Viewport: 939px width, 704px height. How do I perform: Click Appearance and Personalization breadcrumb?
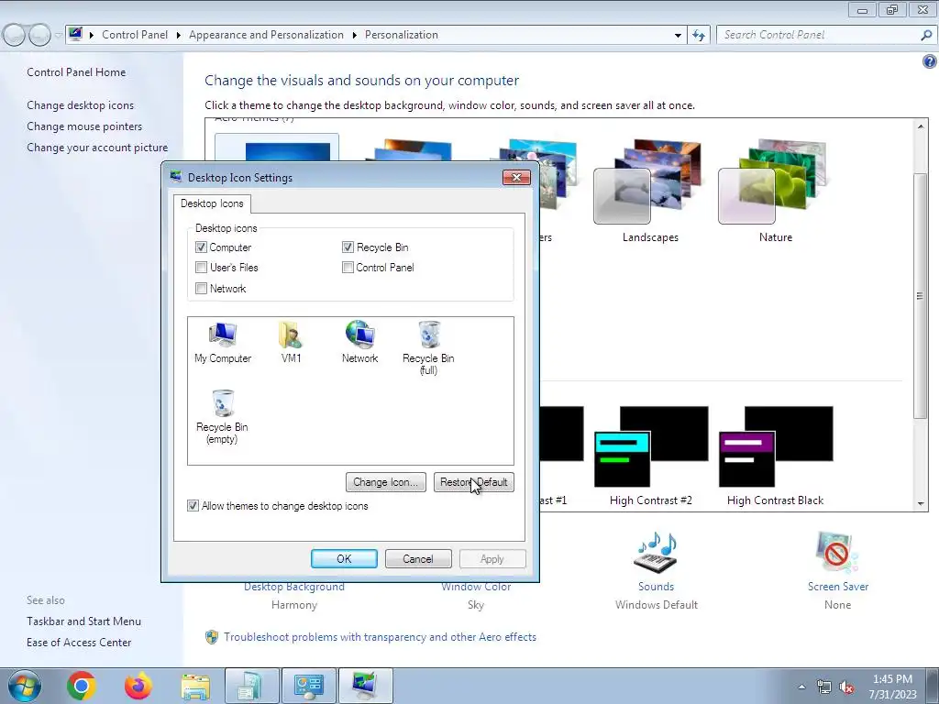click(x=267, y=35)
